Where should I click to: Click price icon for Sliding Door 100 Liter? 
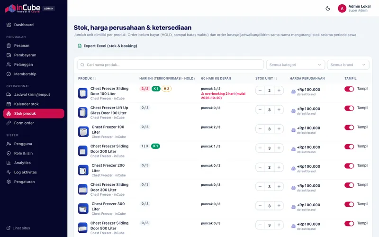[x=293, y=91]
